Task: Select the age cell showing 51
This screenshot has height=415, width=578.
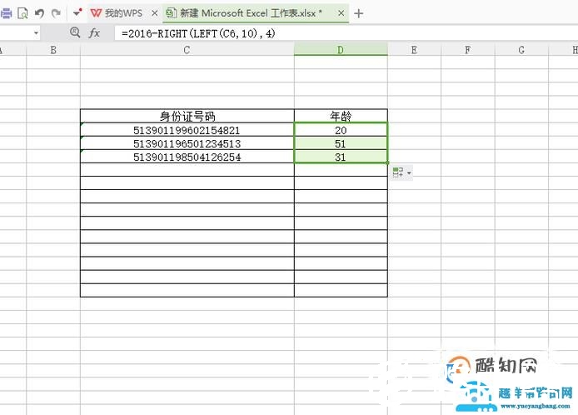Action: 341,143
